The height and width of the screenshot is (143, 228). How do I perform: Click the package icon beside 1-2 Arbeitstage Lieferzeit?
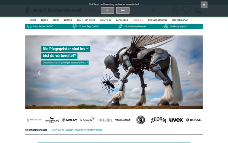[x=120, y=26]
